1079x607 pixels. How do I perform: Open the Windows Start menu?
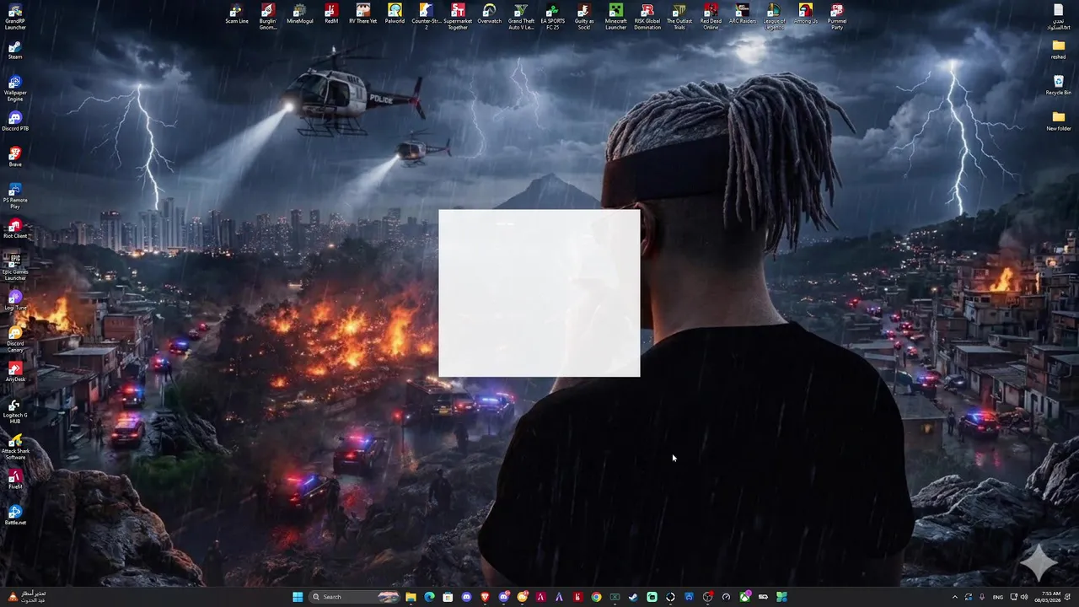coord(298,597)
